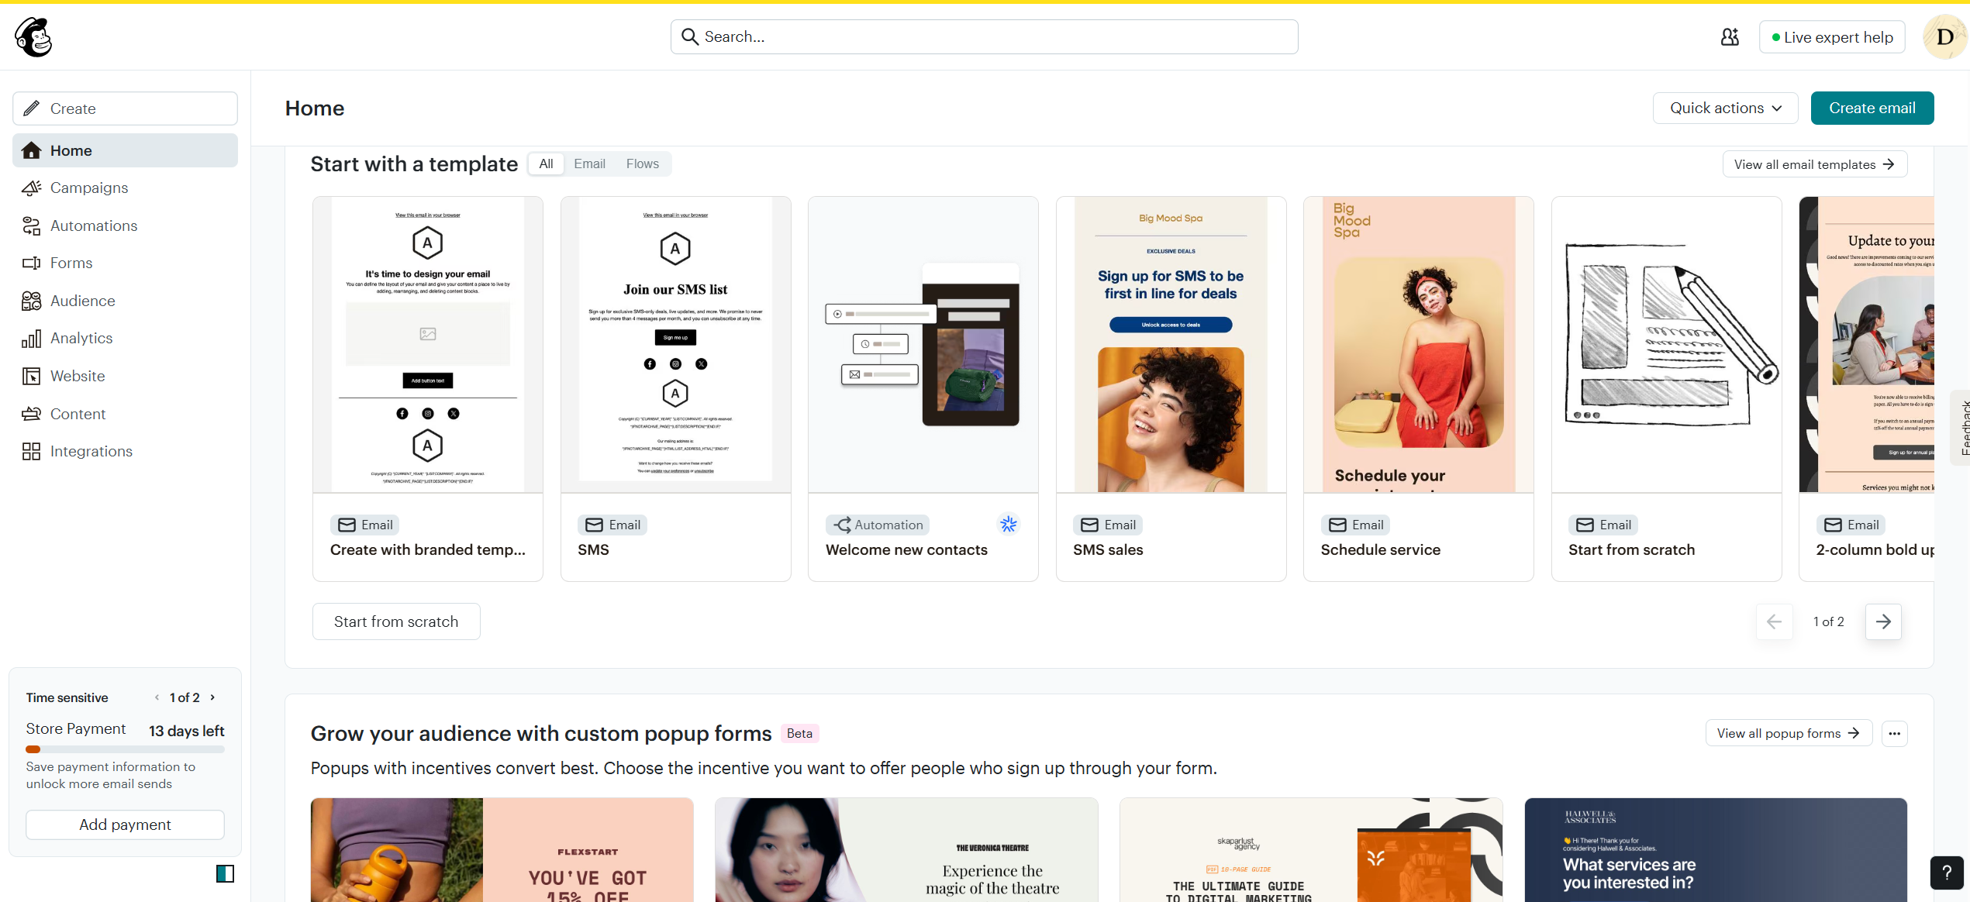Go to previous template page arrow
1970x902 pixels.
pyautogui.click(x=1774, y=621)
